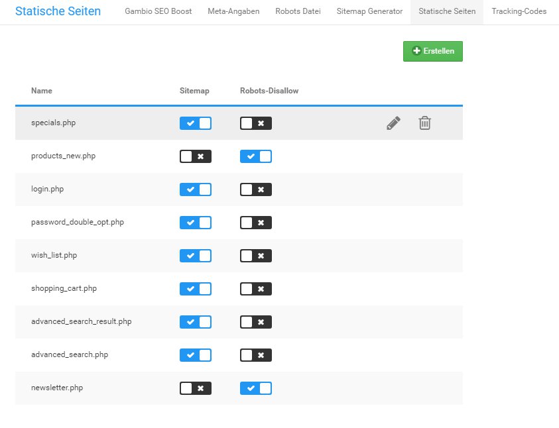Click the Erstellen create button

(x=432, y=51)
